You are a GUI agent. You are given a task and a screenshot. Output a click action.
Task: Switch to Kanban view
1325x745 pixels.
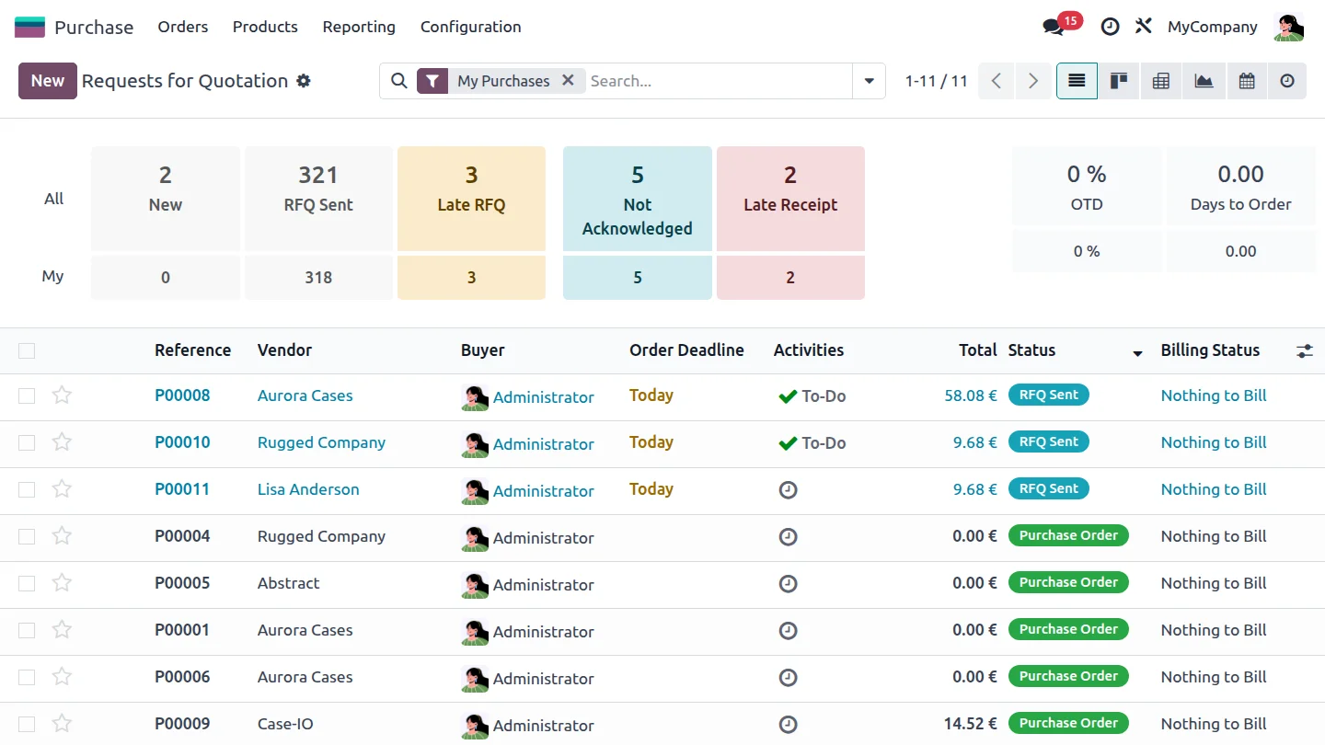point(1119,81)
